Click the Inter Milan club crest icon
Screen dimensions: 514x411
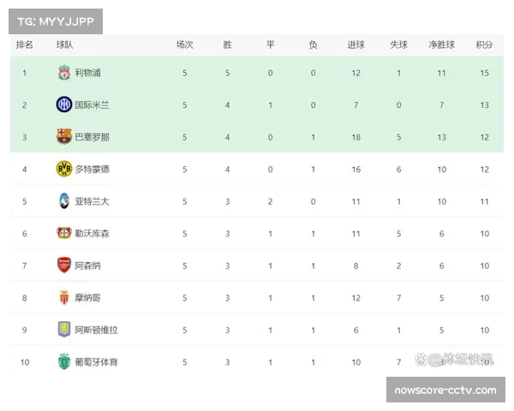(x=64, y=104)
